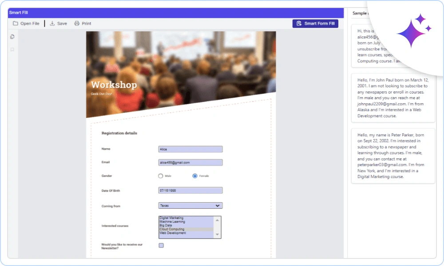
Task: Click the bookmarks icon in left sidebar
Action: (12, 50)
